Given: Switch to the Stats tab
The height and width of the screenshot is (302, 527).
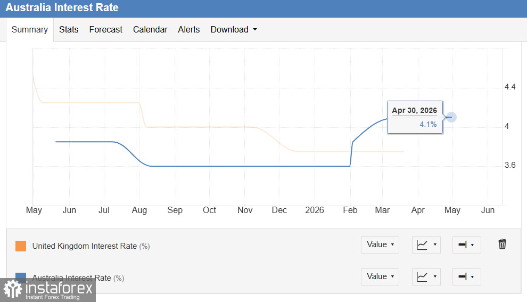Looking at the screenshot, I should 69,30.
